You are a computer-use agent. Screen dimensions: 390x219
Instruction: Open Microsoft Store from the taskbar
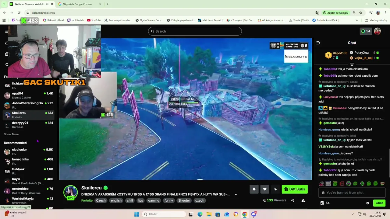[x=218, y=214]
